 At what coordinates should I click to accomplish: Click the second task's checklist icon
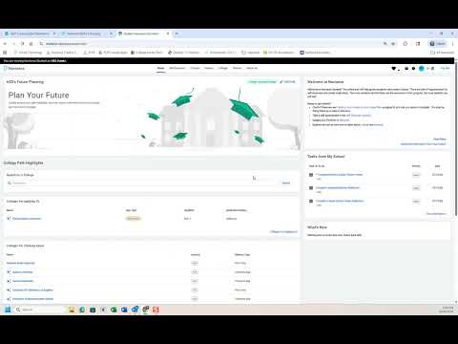tap(311, 188)
